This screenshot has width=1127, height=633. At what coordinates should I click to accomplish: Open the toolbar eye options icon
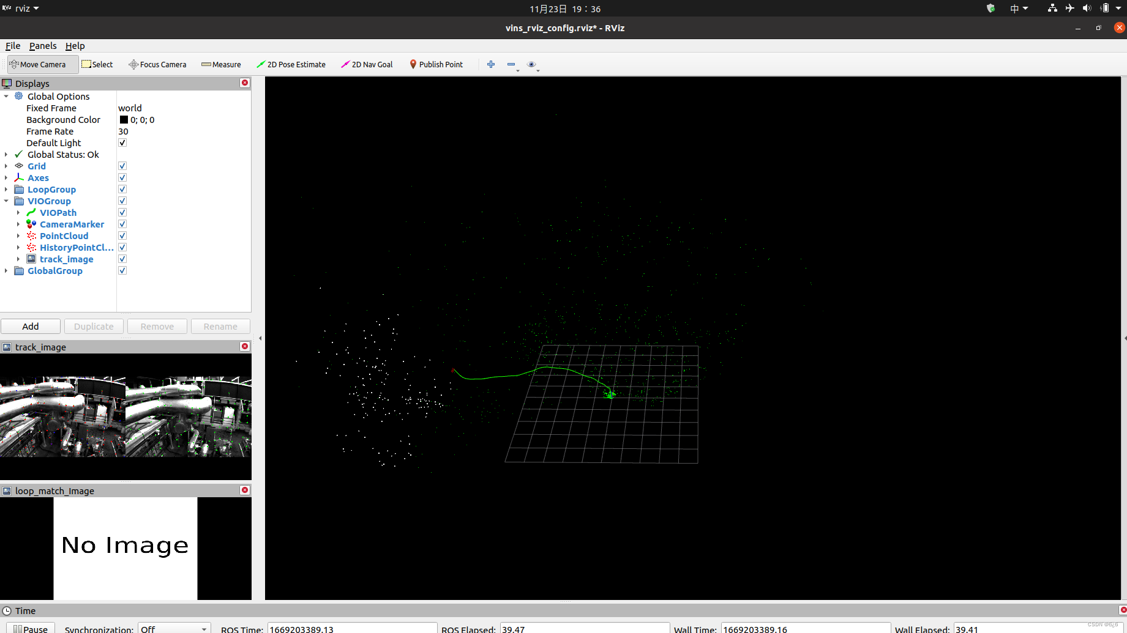pos(531,64)
